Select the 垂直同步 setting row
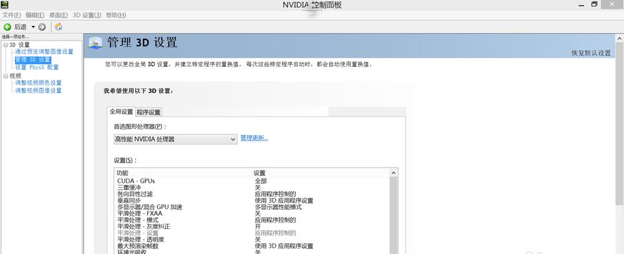 (251, 200)
